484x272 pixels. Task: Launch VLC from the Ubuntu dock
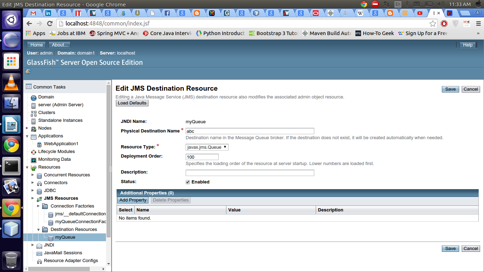point(12,82)
